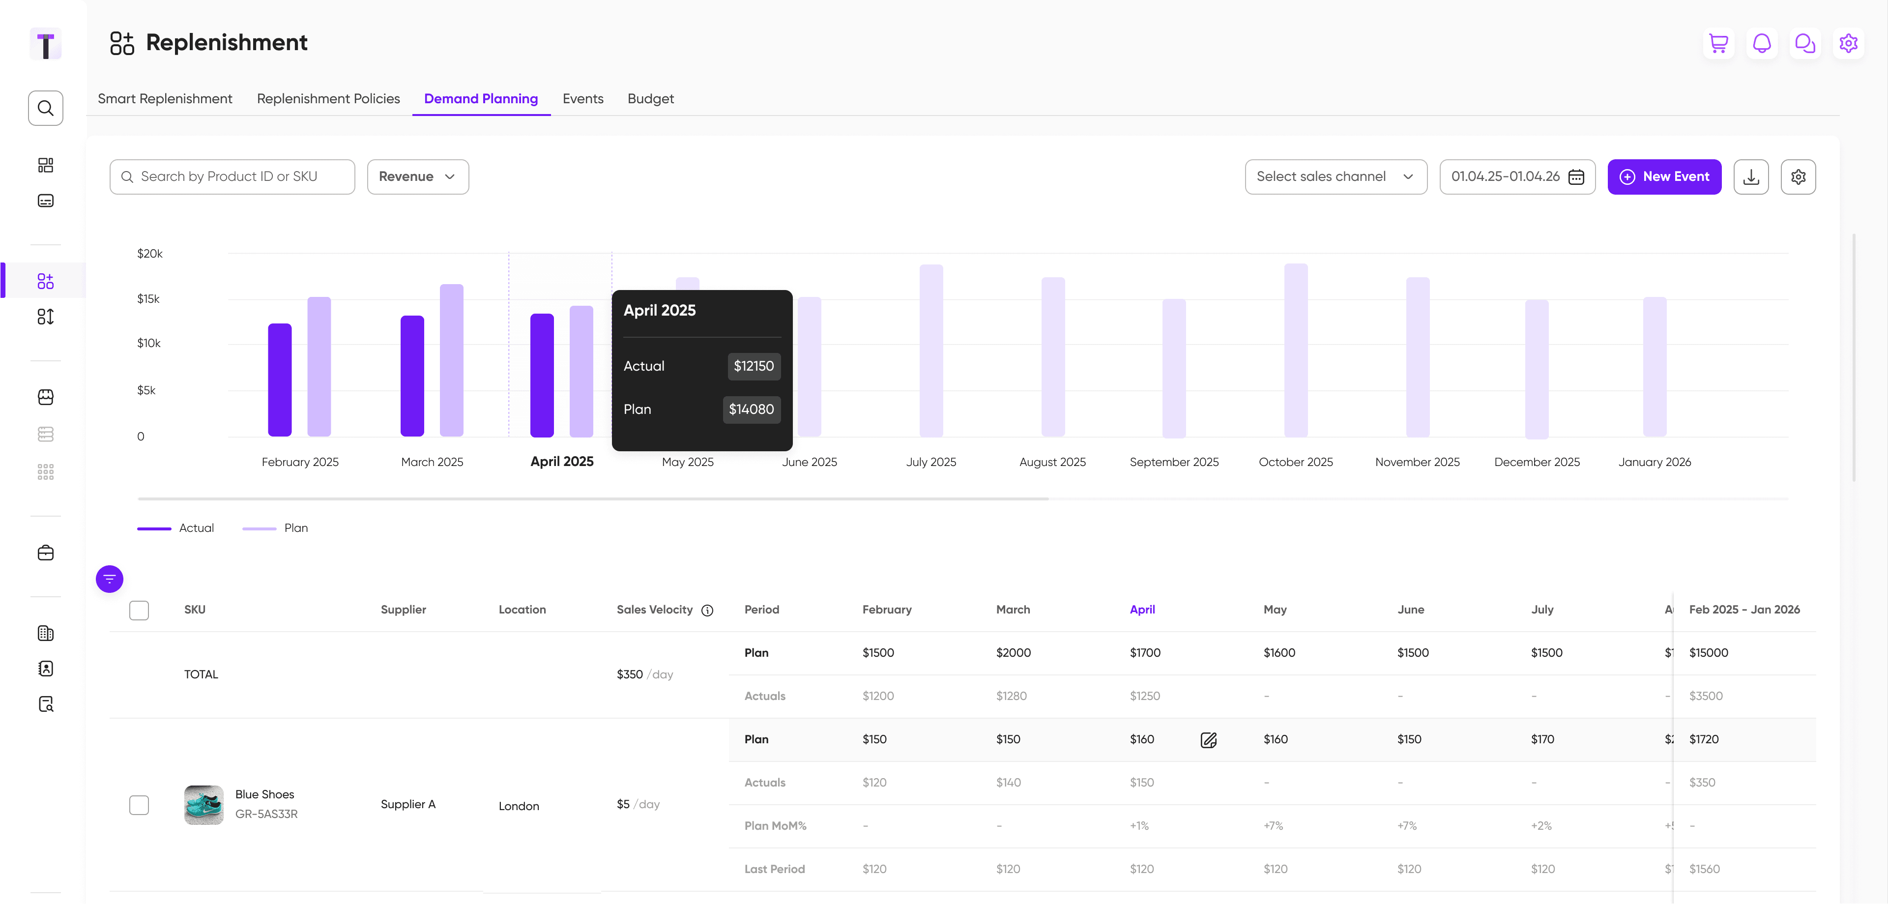The height and width of the screenshot is (904, 1888).
Task: Open the search panel in left sidebar
Action: (x=45, y=108)
